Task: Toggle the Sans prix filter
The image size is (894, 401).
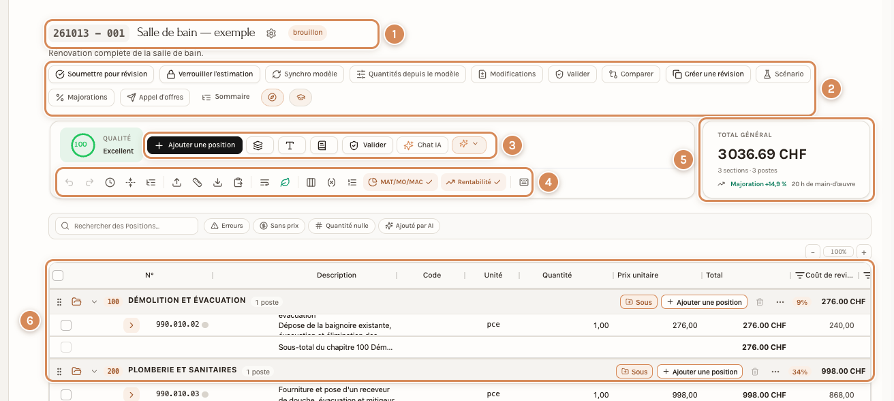Action: (279, 226)
